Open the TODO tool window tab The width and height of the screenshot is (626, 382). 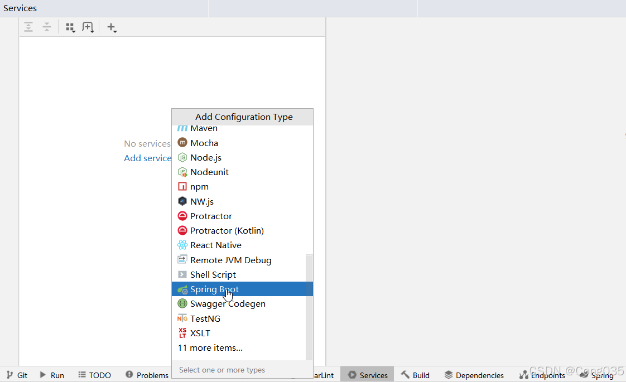[x=95, y=375]
